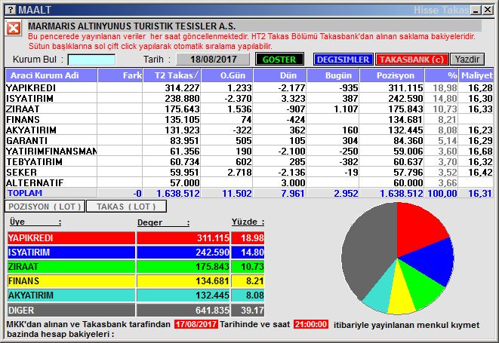Screen dimensions: 499x343
Task: Select the SEKER table row
Action: [x=249, y=173]
